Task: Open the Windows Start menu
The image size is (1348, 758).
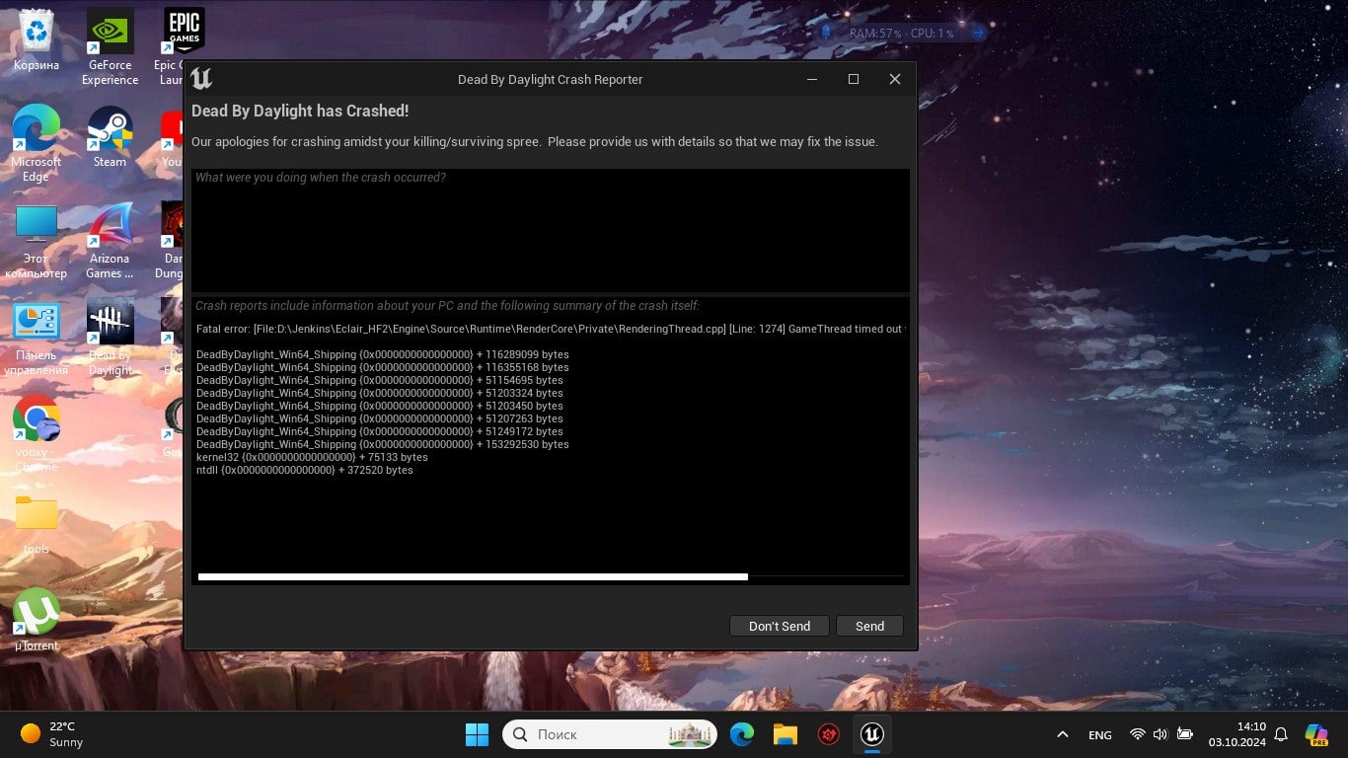Action: [x=477, y=734]
